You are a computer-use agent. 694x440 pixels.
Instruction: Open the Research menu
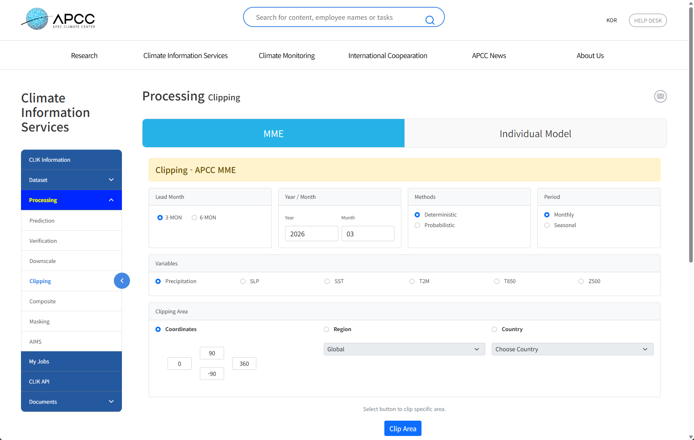coord(84,56)
